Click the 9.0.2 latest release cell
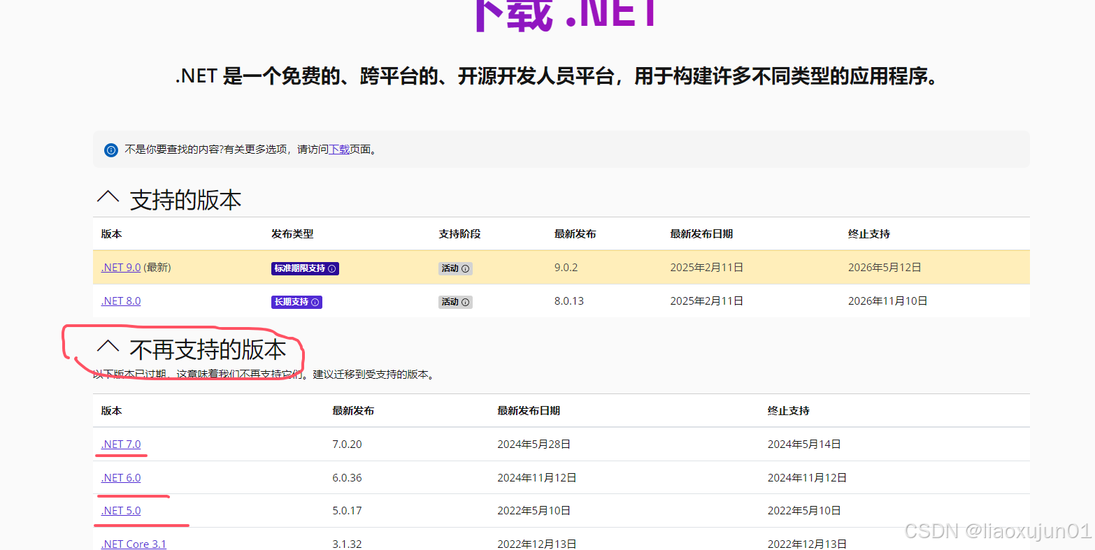This screenshot has height=550, width=1095. pos(566,268)
